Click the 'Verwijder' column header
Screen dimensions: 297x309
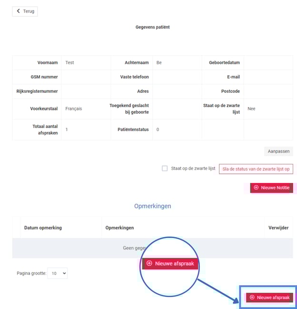pyautogui.click(x=278, y=228)
